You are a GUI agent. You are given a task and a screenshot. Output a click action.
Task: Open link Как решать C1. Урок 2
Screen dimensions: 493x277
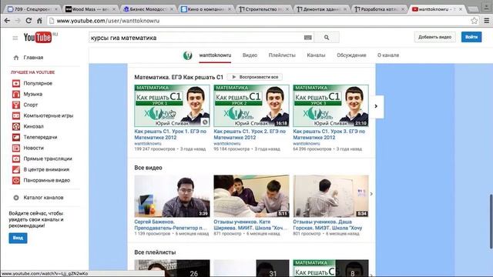click(x=250, y=135)
